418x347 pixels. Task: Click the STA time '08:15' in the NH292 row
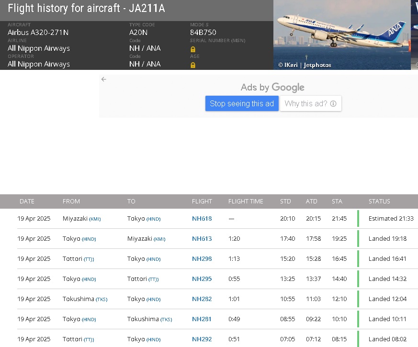(339, 339)
